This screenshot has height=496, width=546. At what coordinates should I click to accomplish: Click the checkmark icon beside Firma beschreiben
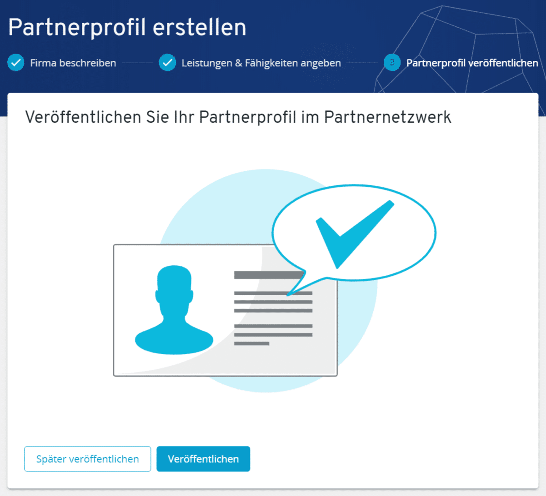tap(16, 63)
